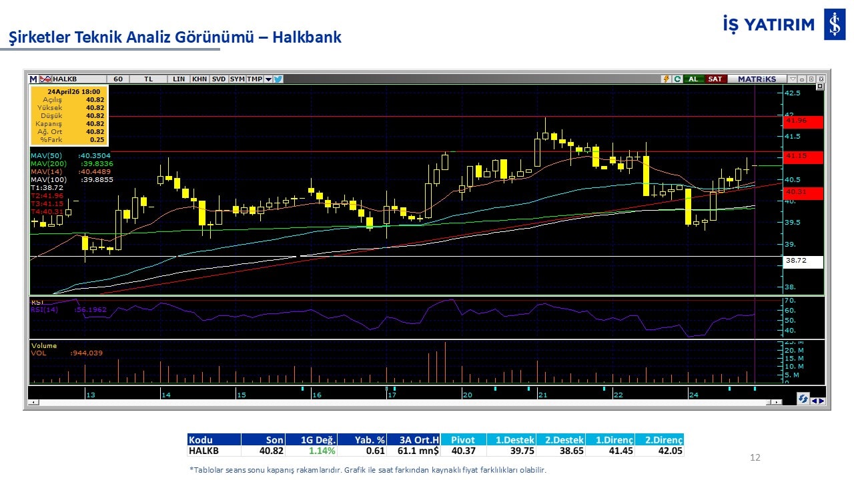Expand the triangle menu beside MATRIKS
The width and height of the screenshot is (854, 480).
(793, 79)
